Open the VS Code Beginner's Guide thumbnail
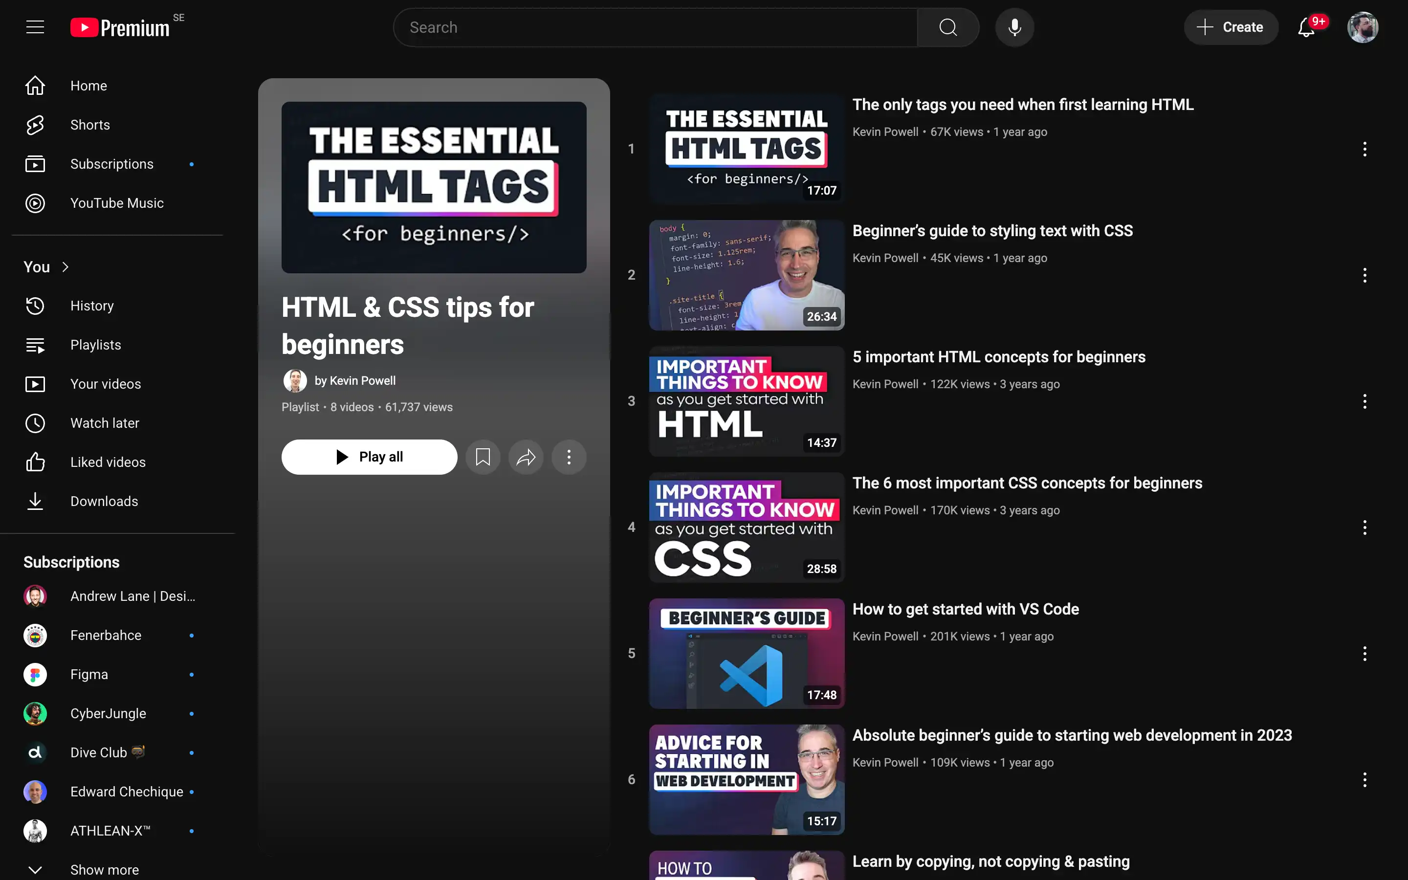This screenshot has width=1408, height=880. 747,654
